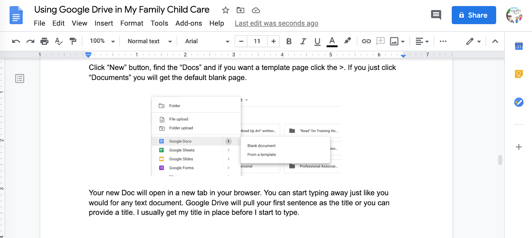Toggle underline formatting
The width and height of the screenshot is (532, 238).
(317, 41)
